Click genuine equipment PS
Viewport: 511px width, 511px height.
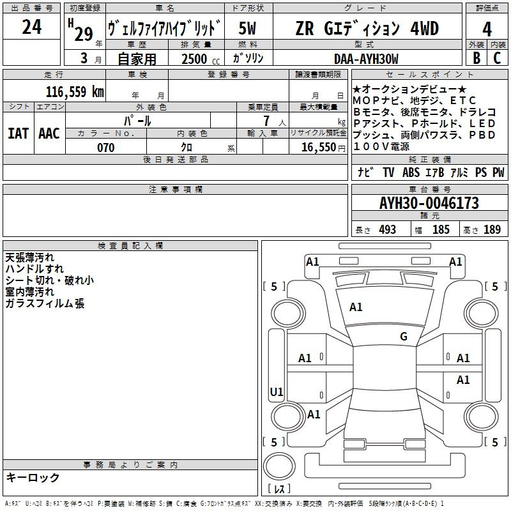pyautogui.click(x=481, y=172)
